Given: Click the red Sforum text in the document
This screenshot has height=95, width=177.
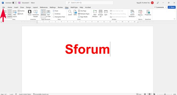Looking at the screenshot, I should [x=87, y=49].
